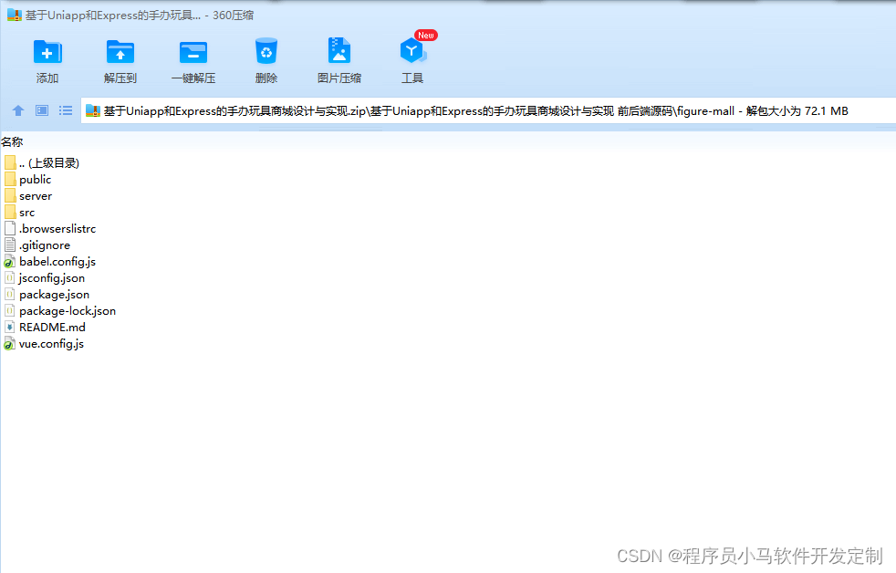Click the 工具 toolbar label

tap(412, 78)
